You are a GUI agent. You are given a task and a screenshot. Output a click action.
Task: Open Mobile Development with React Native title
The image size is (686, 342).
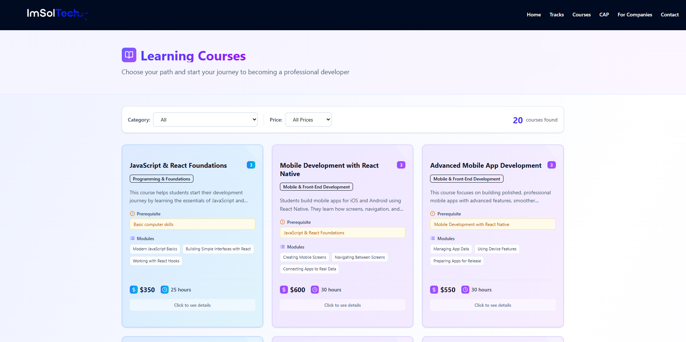[329, 170]
